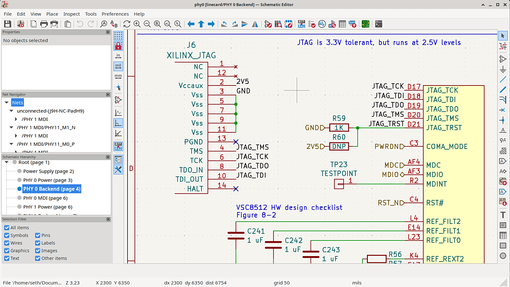The height and width of the screenshot is (287, 510).
Task: Click the Zoom In magnifier icon
Action: 137,24
